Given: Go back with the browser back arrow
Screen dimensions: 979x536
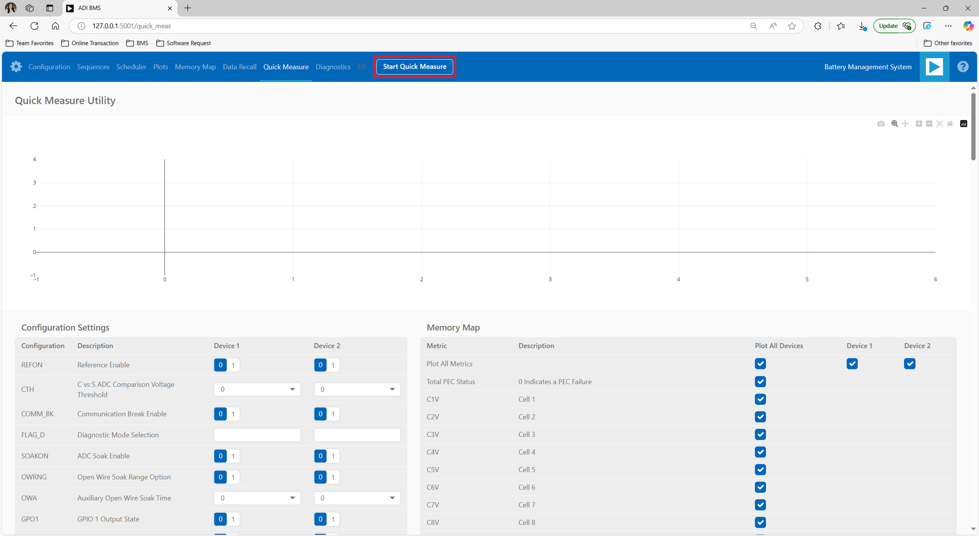Looking at the screenshot, I should (13, 26).
